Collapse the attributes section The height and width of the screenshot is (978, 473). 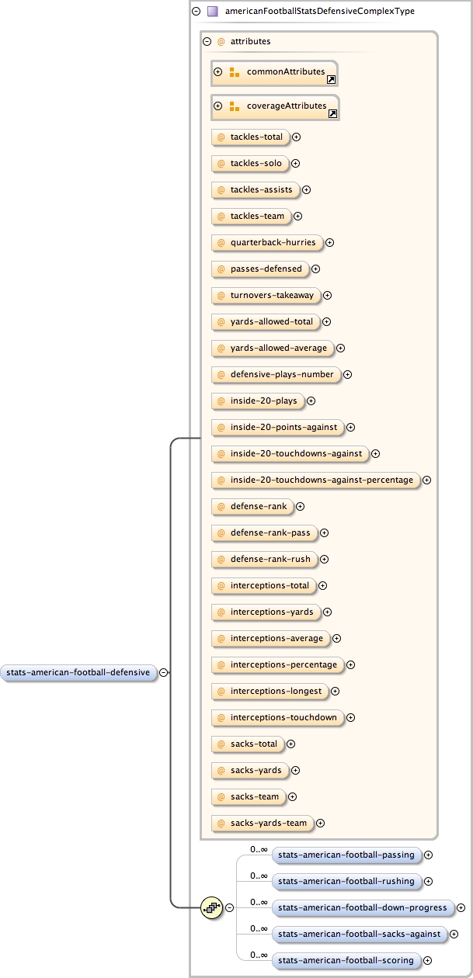pos(207,42)
